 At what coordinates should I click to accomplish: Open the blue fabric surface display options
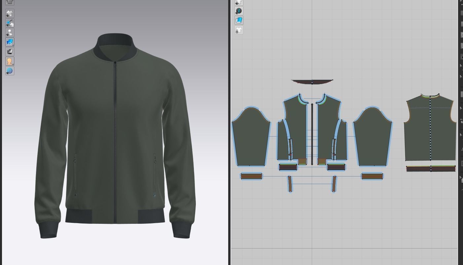(x=10, y=42)
